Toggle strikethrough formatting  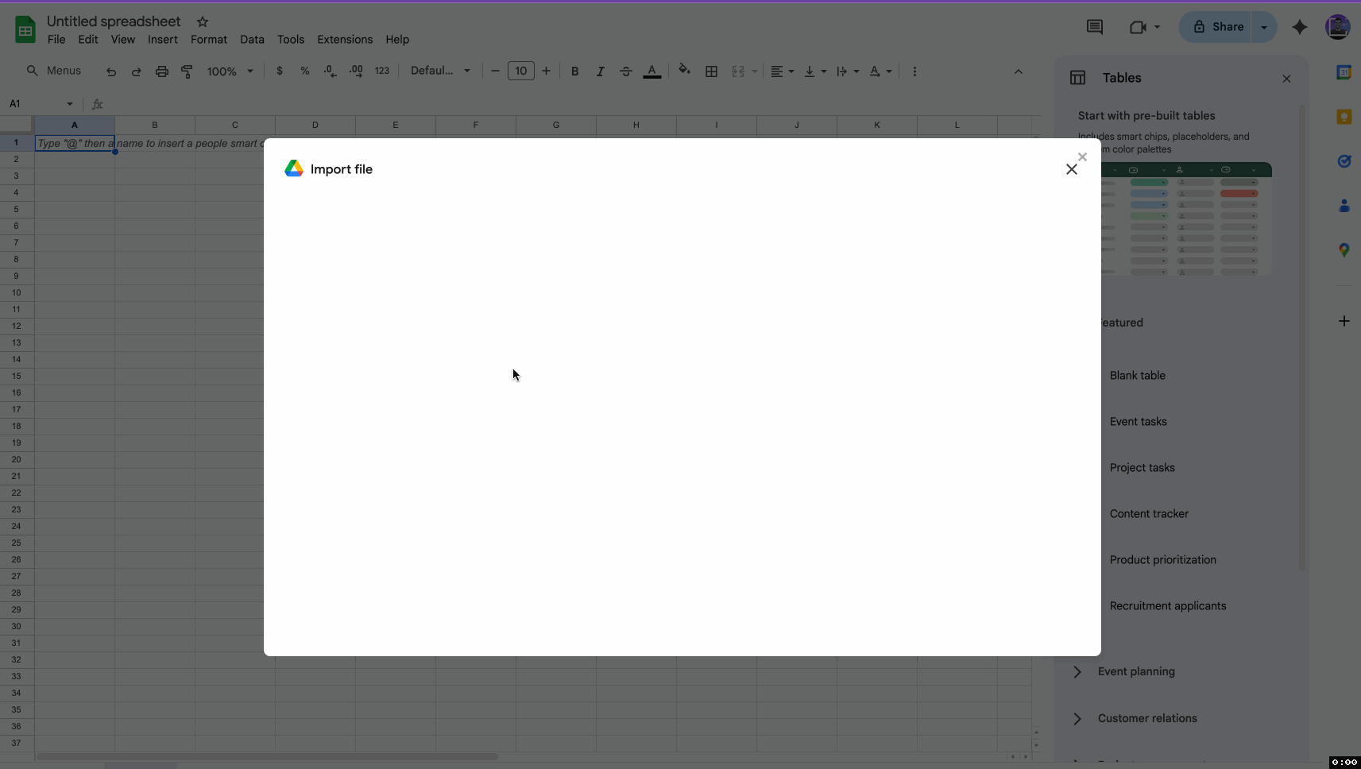click(626, 71)
